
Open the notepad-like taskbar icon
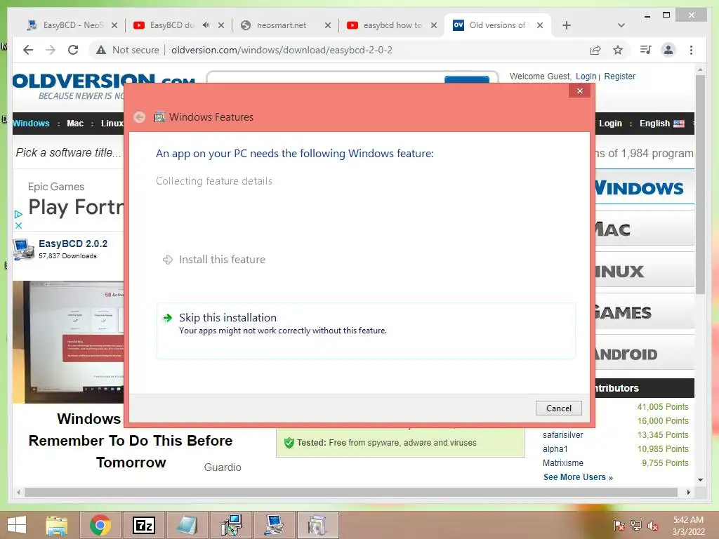187,525
